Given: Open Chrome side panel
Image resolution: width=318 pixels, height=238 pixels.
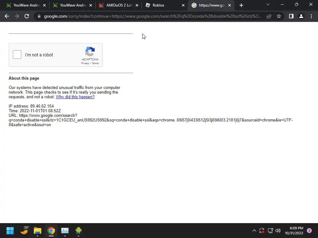Looking at the screenshot, I should [x=291, y=16].
